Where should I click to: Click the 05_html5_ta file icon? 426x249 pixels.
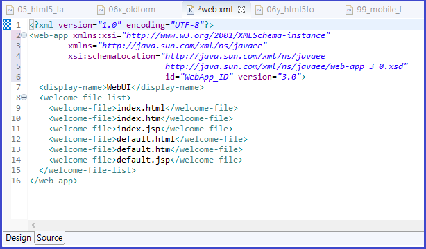click(10, 10)
